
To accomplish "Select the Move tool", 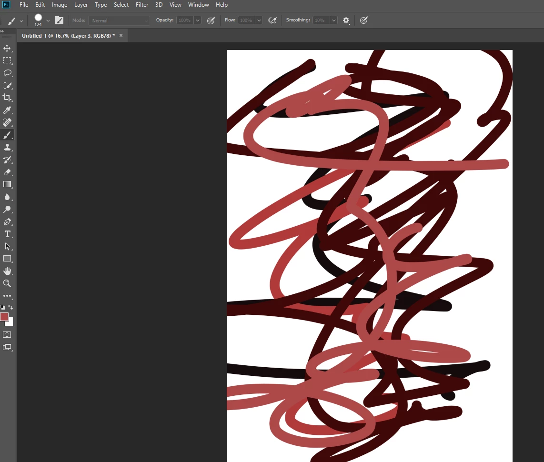I will click(7, 48).
